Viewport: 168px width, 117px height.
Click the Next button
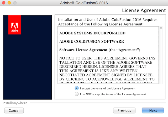pyautogui.click(x=153, y=110)
